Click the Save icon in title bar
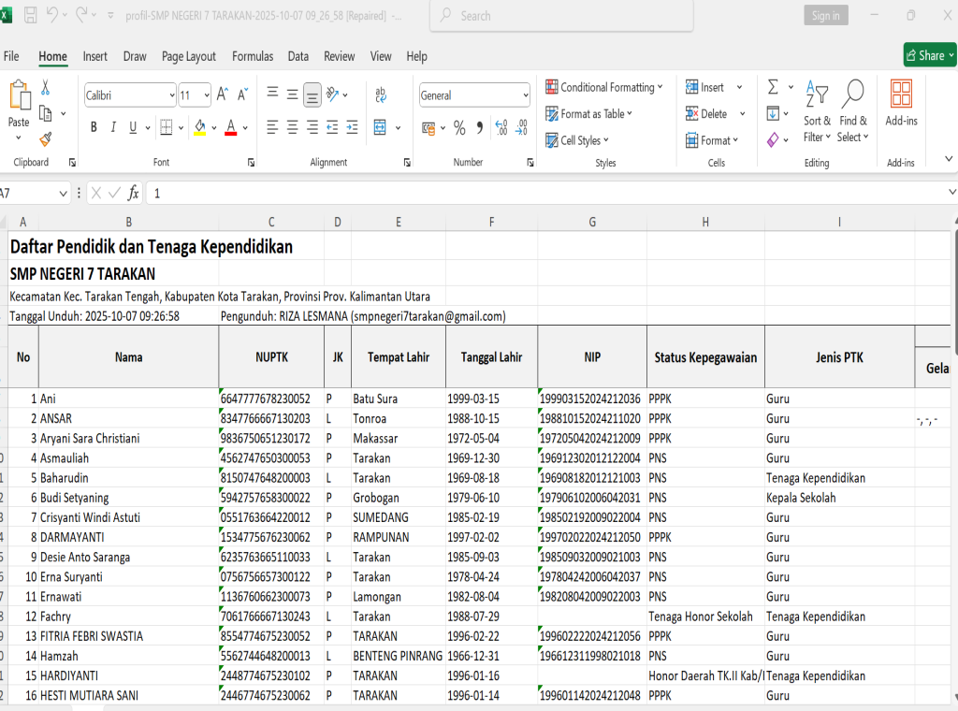Viewport: 958px width, 711px height. [30, 15]
